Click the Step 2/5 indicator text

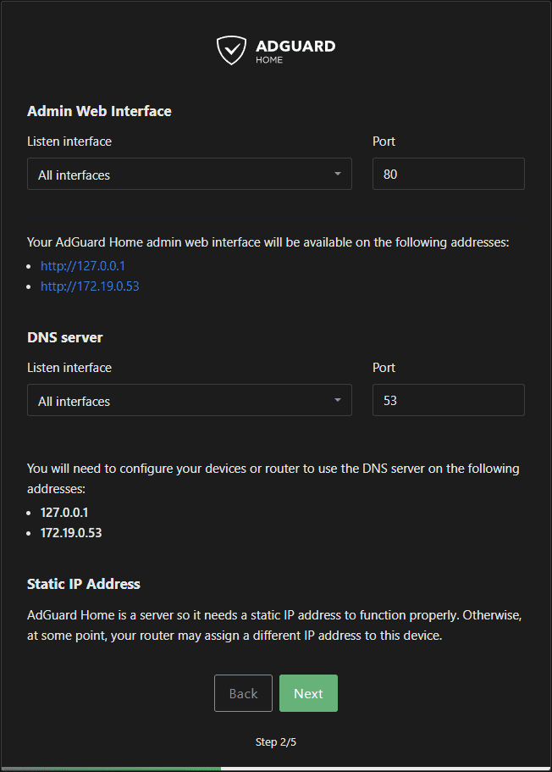click(x=276, y=742)
